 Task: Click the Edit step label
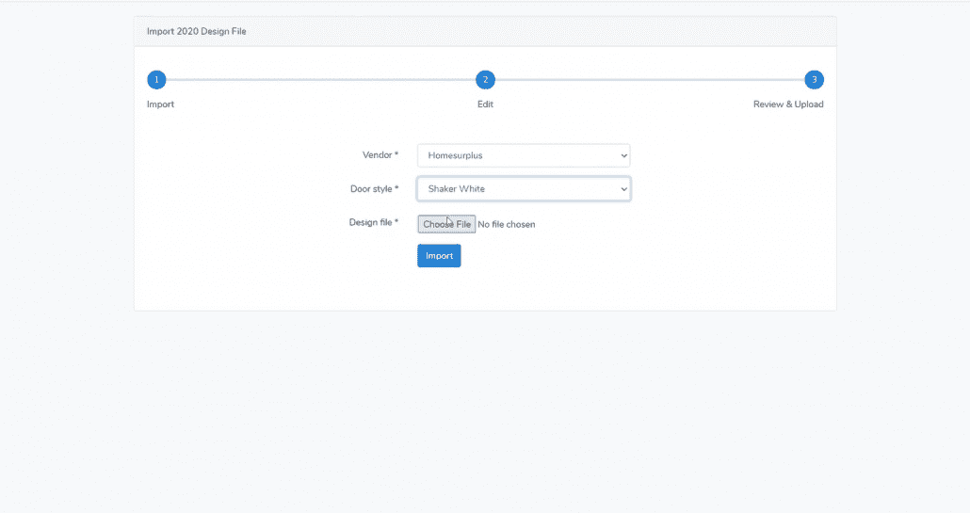tap(485, 104)
